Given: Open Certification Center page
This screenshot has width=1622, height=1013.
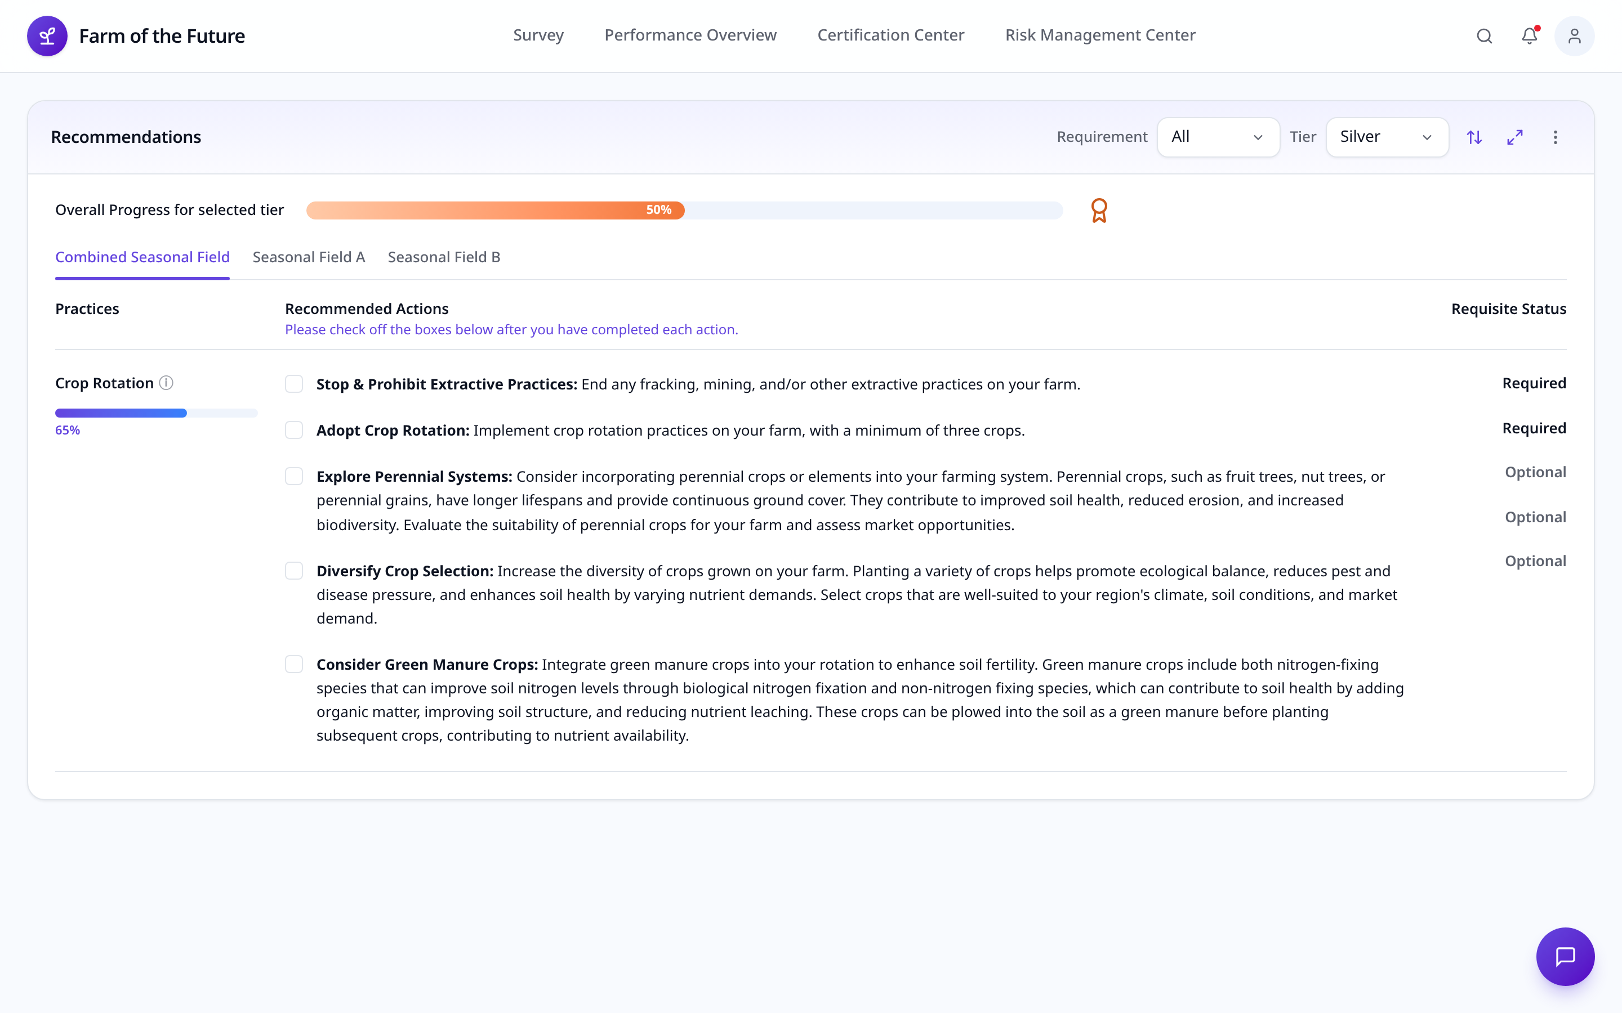Looking at the screenshot, I should pyautogui.click(x=891, y=35).
